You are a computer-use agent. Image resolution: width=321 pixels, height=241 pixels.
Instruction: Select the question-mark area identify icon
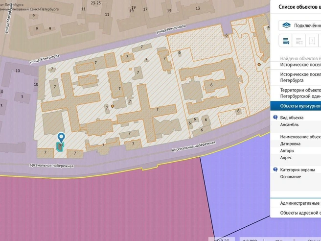coord(312,41)
